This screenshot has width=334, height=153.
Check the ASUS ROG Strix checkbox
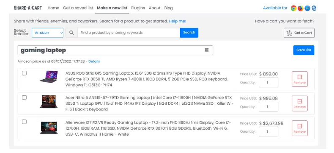tap(24, 73)
